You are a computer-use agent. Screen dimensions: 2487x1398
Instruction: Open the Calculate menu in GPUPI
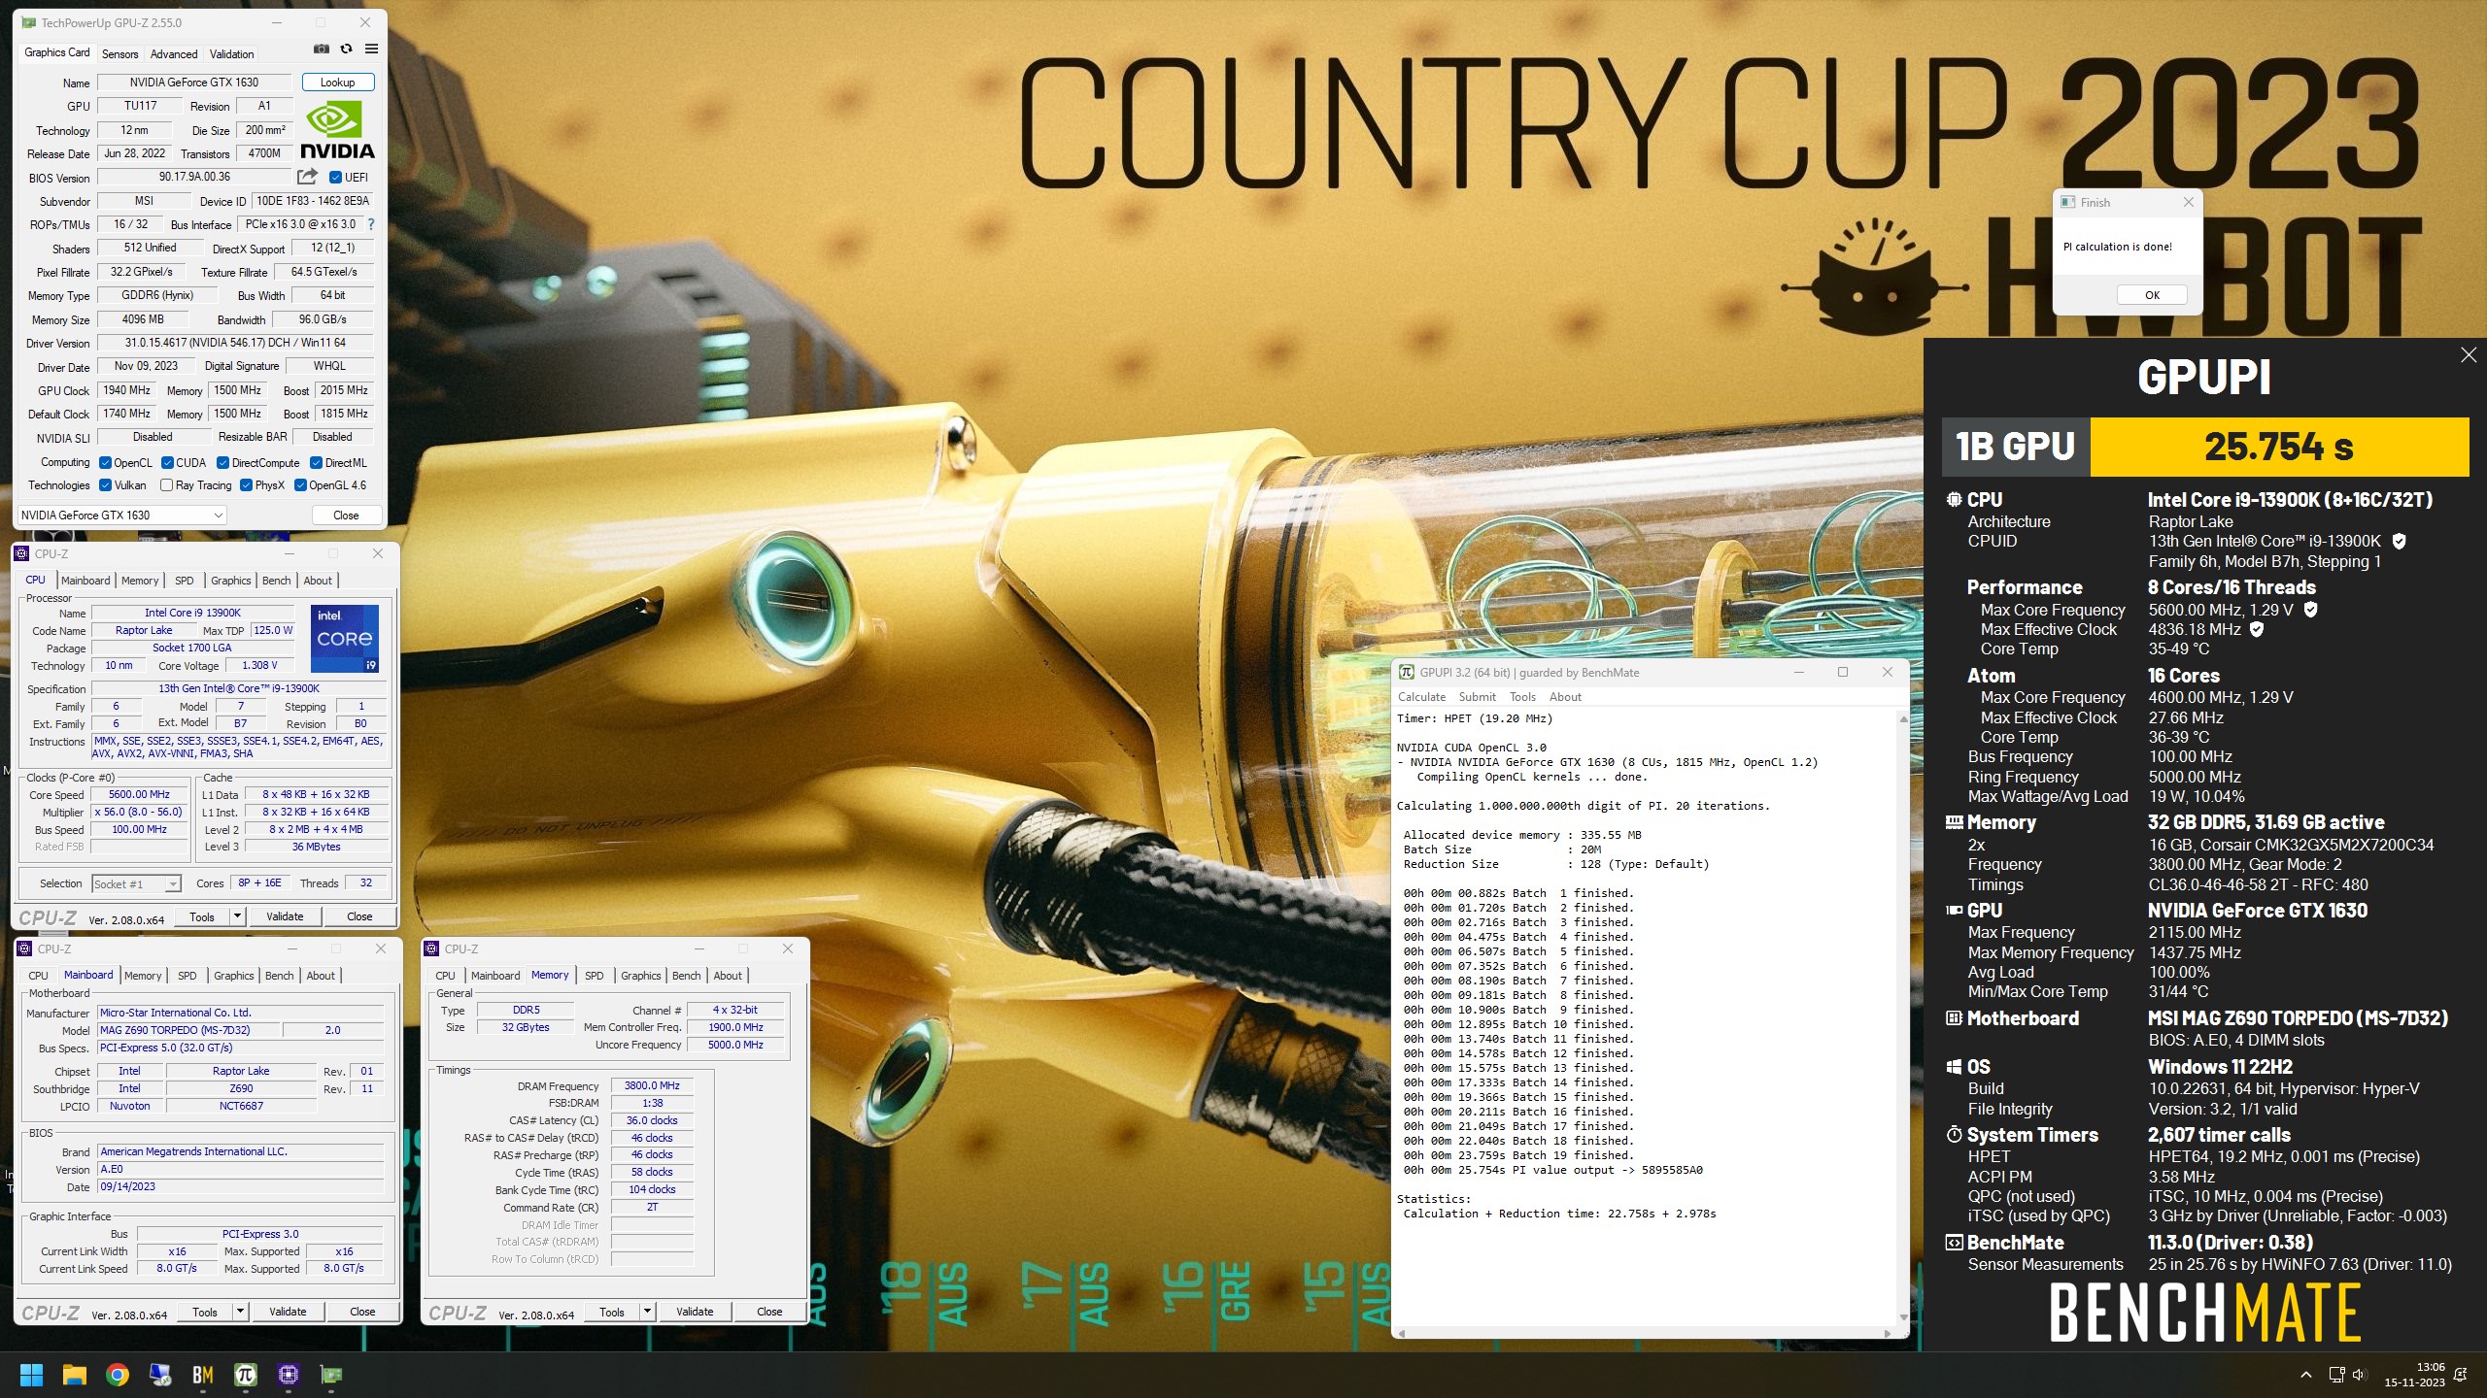point(1421,697)
